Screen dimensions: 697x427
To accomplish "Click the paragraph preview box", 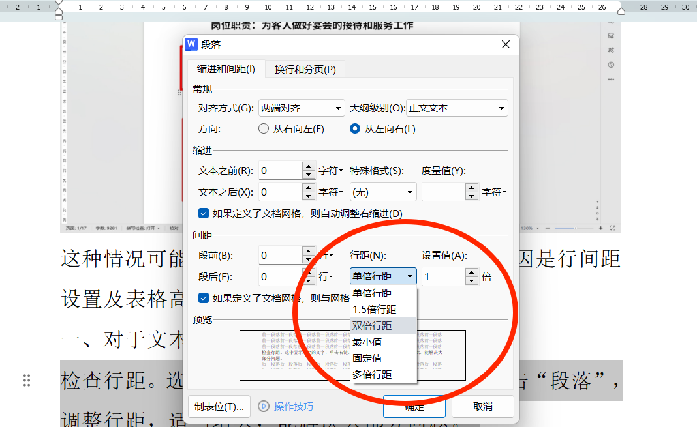I will (352, 355).
